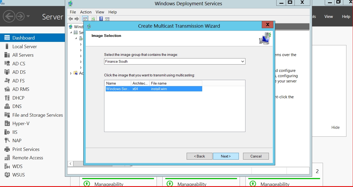The height and width of the screenshot is (187, 353).
Task: Click the WDS toolbar Back arrow icon
Action: (x=71, y=19)
